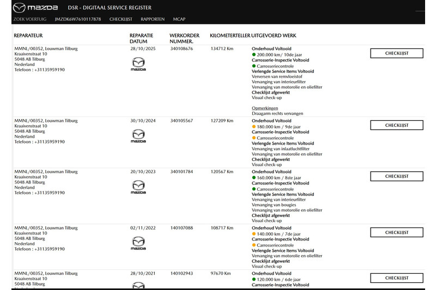Click odometer reading 127209 Km
Viewport: 436px width, 290px height.
(222, 121)
